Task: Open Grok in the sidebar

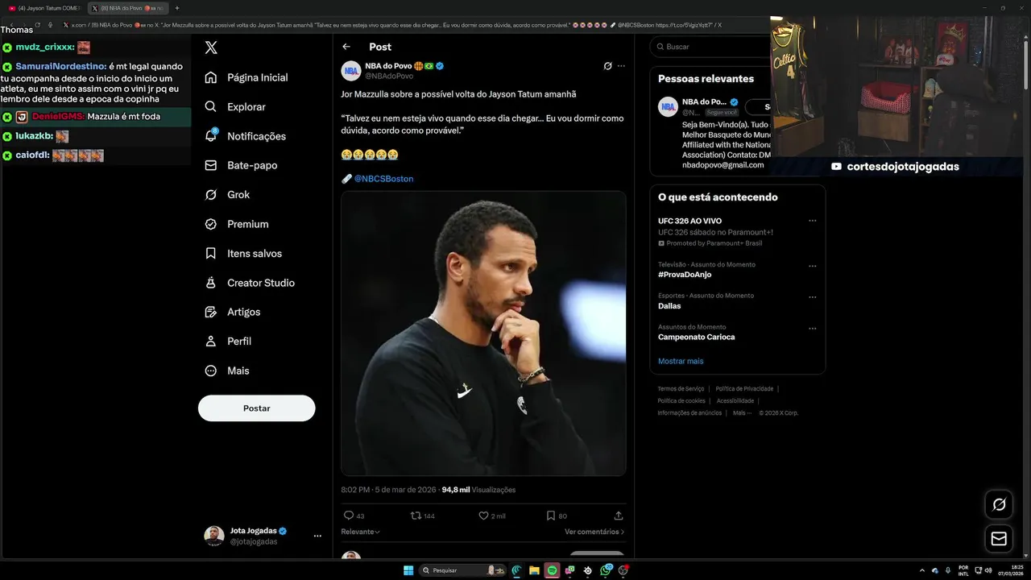Action: tap(227, 195)
